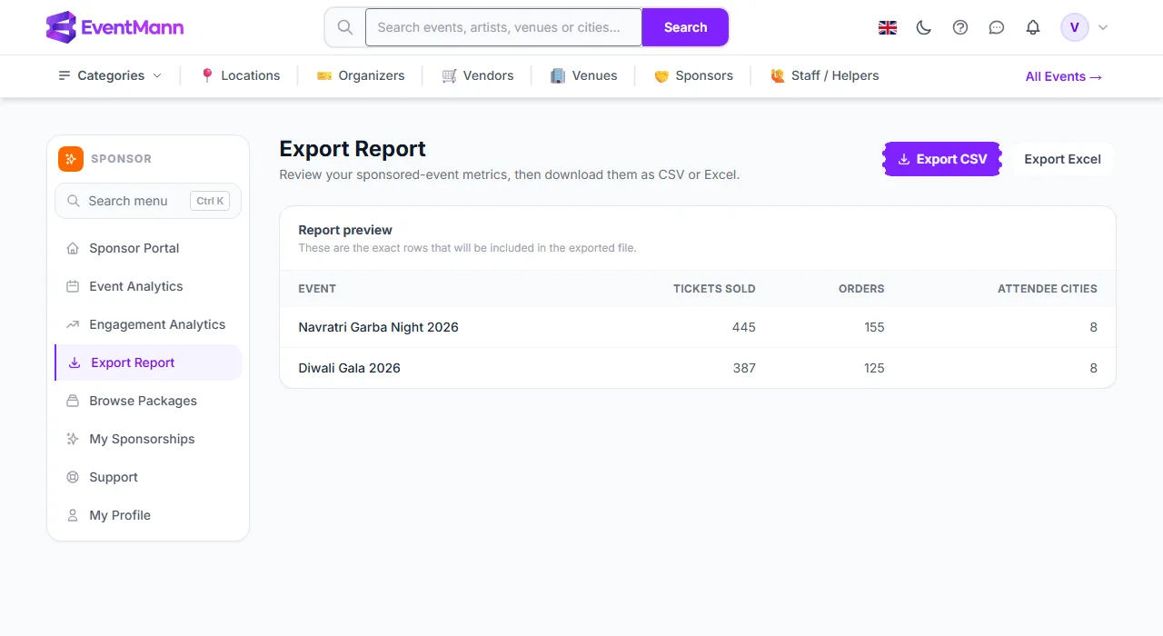Click the Report preview heading
Image resolution: width=1163 pixels, height=636 pixels.
[345, 230]
